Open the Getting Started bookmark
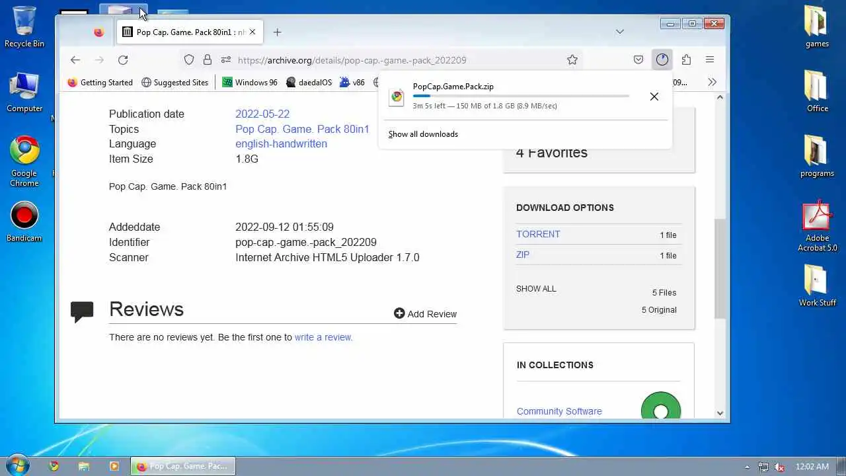 point(100,83)
